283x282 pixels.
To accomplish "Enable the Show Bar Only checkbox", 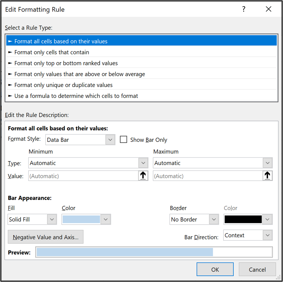I will coord(123,139).
